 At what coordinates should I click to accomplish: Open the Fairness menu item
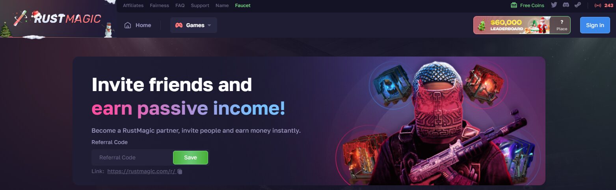click(x=160, y=5)
